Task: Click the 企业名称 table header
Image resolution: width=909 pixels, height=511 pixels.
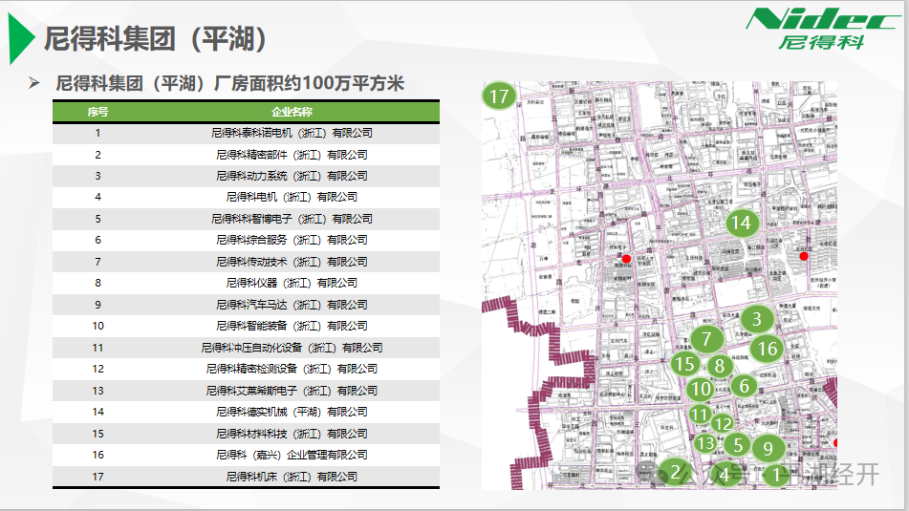Action: 292,112
